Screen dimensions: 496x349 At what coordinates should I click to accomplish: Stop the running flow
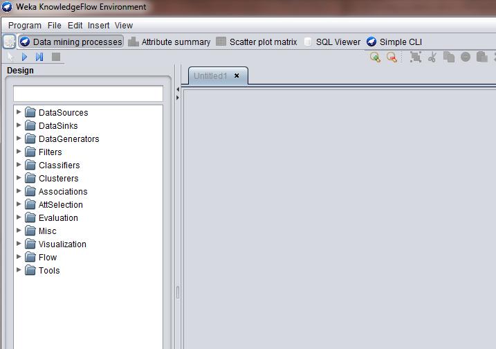(x=56, y=57)
